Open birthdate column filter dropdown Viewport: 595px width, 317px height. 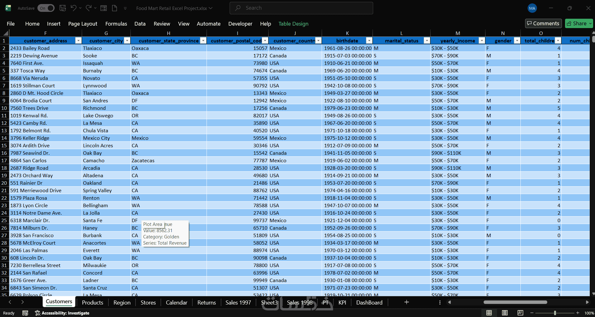(x=369, y=41)
